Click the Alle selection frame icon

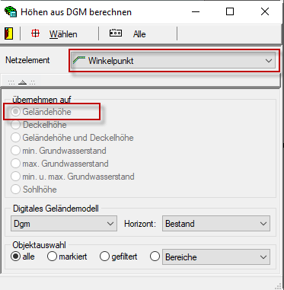[x=116, y=33]
